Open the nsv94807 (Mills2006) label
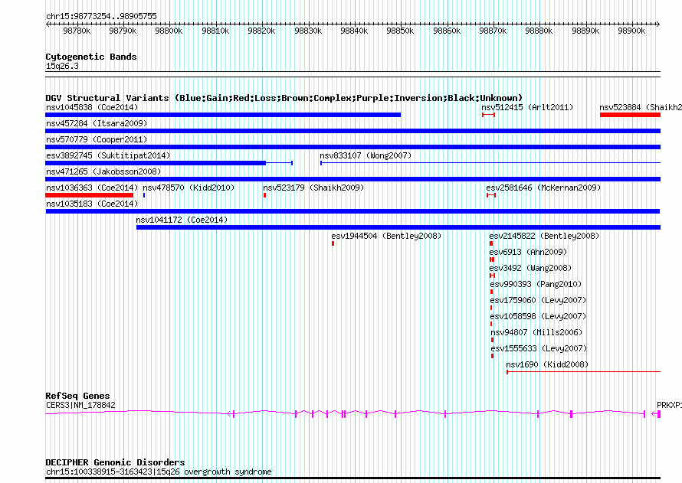Viewport: 682px width, 483px height. coord(536,332)
